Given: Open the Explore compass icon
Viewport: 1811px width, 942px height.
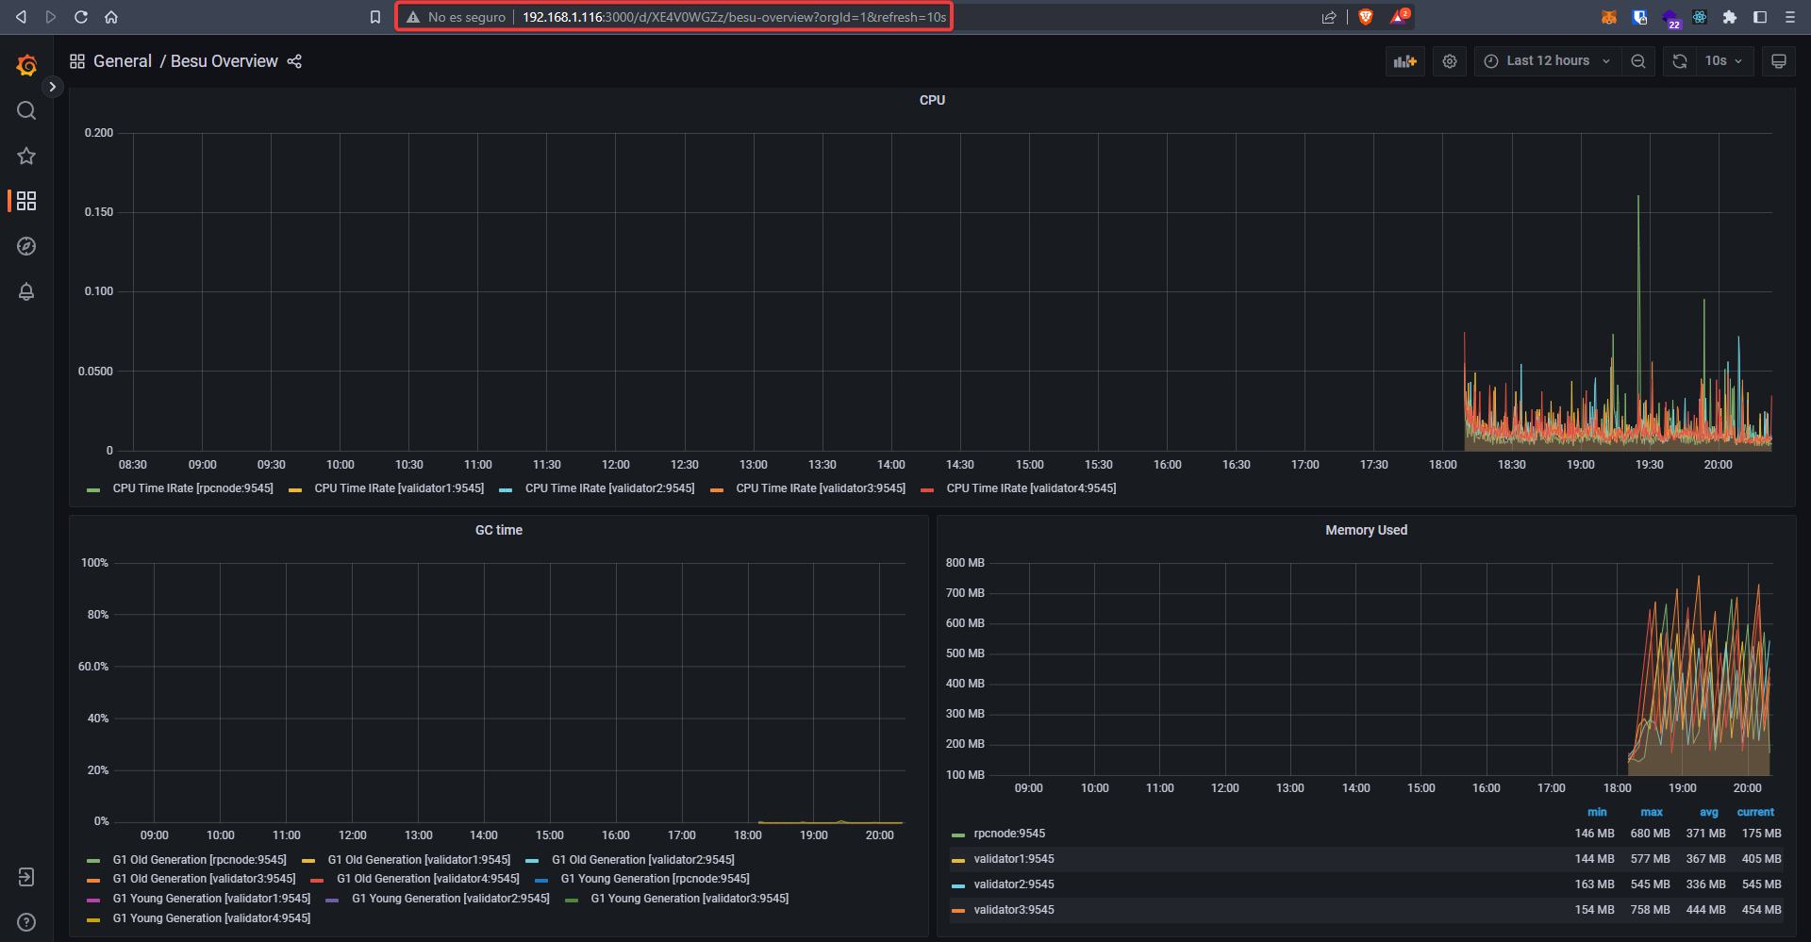Looking at the screenshot, I should (x=26, y=246).
